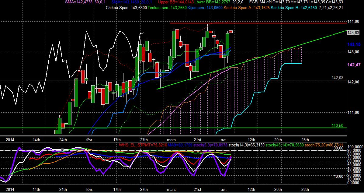364x193 pixels.
Task: Click the 144,00 price axis value
Action: 353,22
